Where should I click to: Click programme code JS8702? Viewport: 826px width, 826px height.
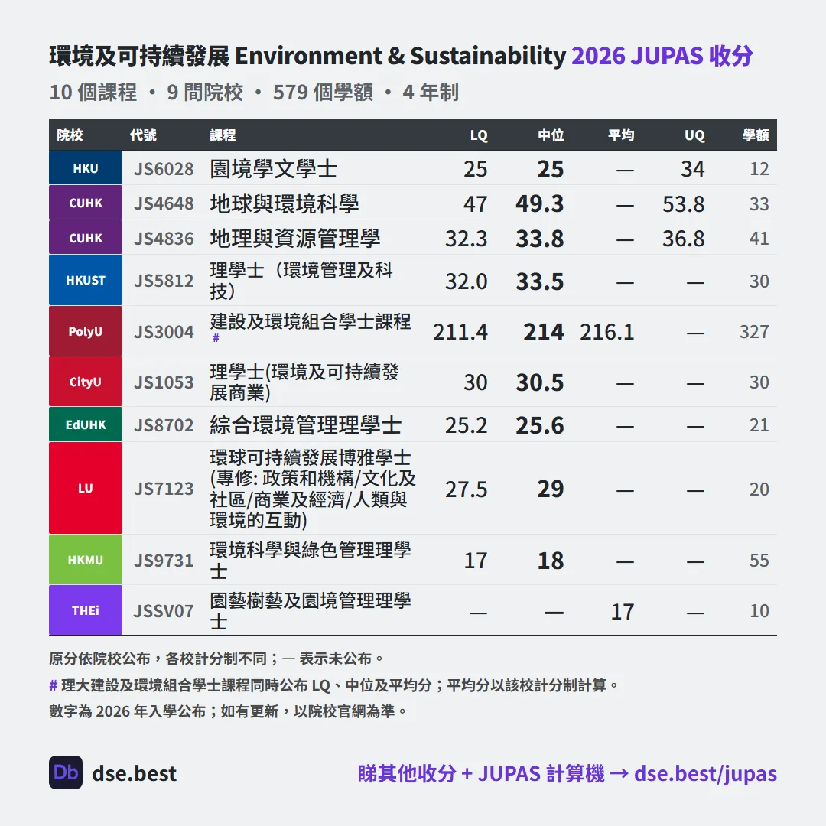164,426
